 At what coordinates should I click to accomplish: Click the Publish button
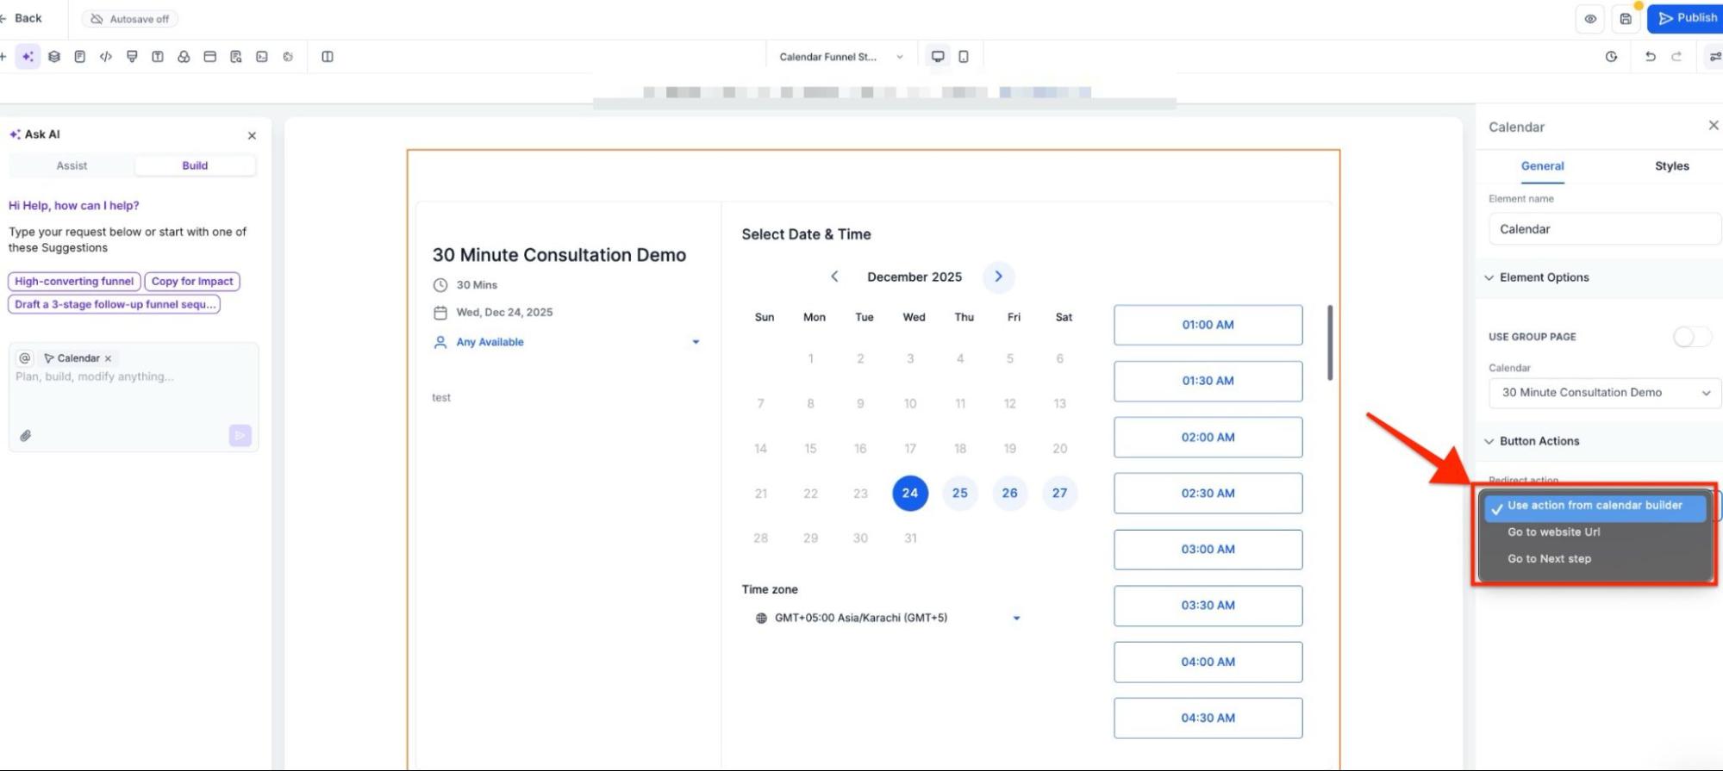[1687, 18]
